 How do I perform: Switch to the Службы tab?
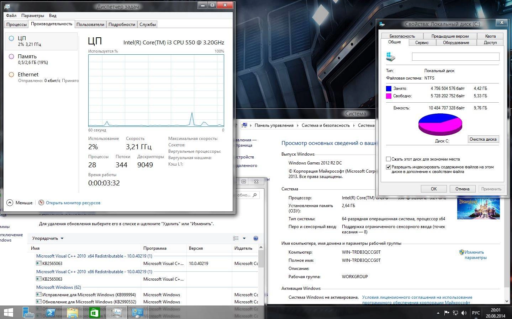coord(147,24)
